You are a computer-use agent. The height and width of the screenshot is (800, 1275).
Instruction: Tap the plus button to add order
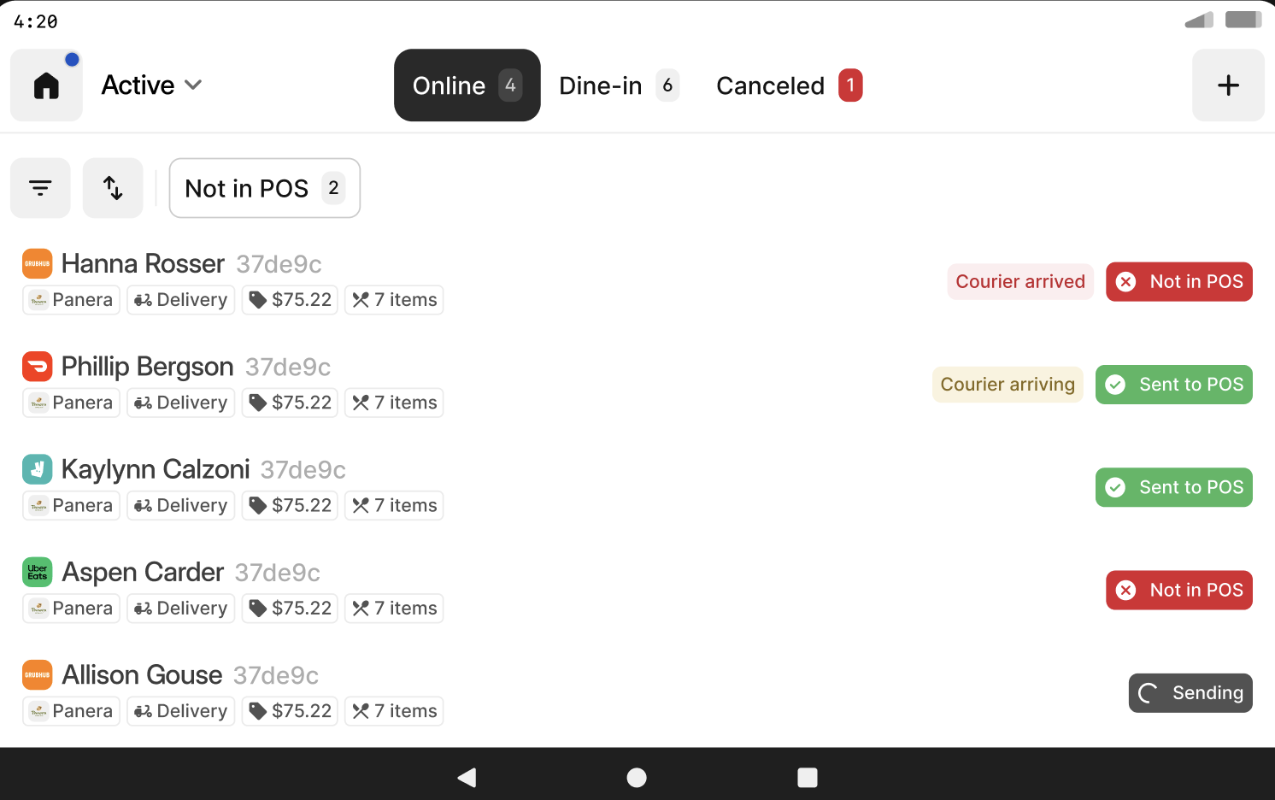click(1228, 85)
